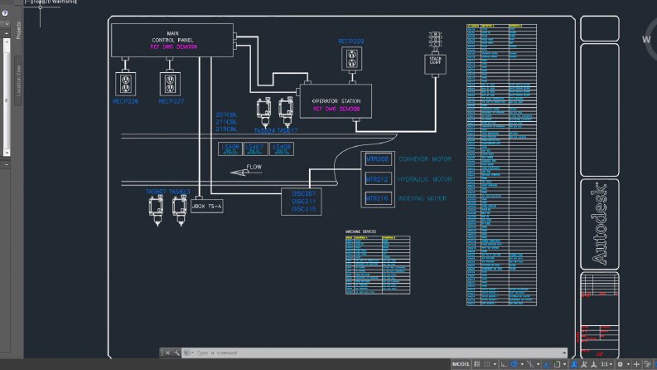The height and width of the screenshot is (370, 657).
Task: Toggle isometric drafting in status bar
Action: coord(531,364)
